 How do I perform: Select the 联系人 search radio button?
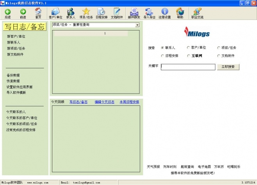[x=162, y=48]
